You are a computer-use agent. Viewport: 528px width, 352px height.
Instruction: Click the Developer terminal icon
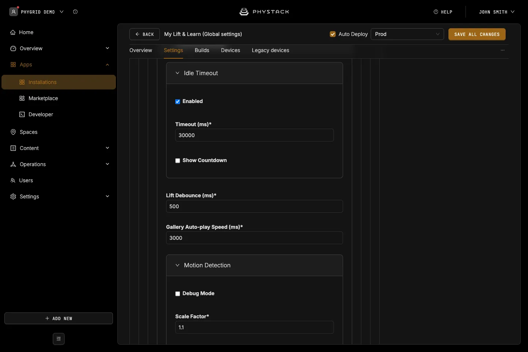pos(22,114)
